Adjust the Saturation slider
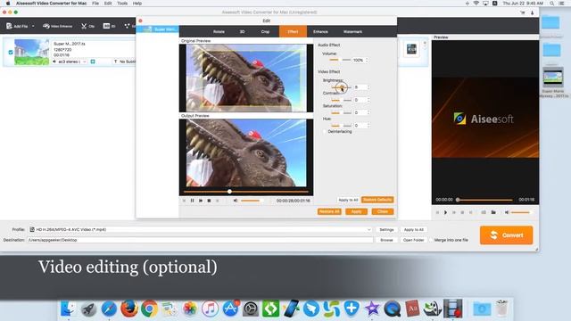 coord(341,113)
